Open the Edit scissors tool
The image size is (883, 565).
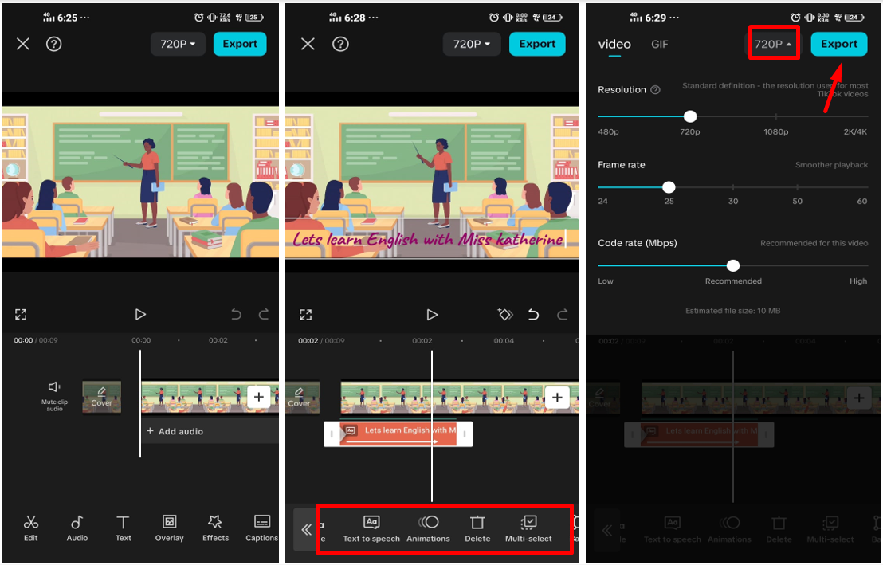point(31,528)
